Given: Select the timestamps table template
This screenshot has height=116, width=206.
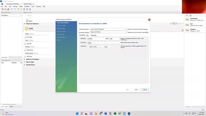Looking at the screenshot, I should point(195,19).
